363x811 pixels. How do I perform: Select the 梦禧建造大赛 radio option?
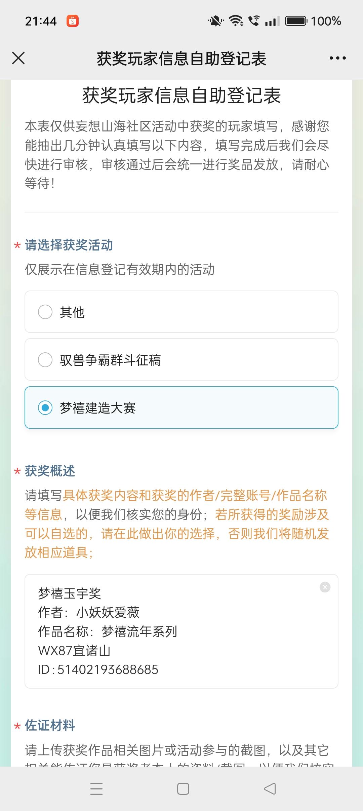pos(182,408)
